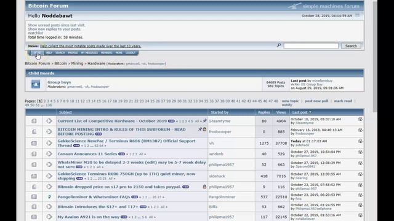Open the HELP menu item
The image size is (394, 221).
click(x=49, y=53)
